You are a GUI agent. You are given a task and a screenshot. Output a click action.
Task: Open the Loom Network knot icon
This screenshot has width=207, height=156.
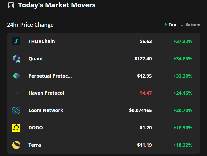pyautogui.click(x=16, y=110)
